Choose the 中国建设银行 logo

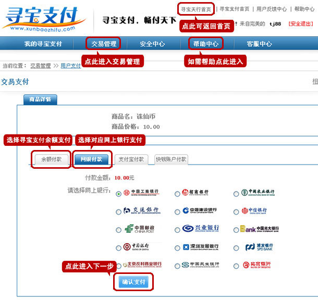point(201,211)
